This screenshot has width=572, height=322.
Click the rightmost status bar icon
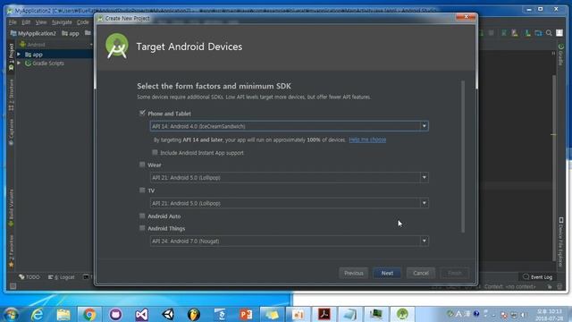(559, 286)
